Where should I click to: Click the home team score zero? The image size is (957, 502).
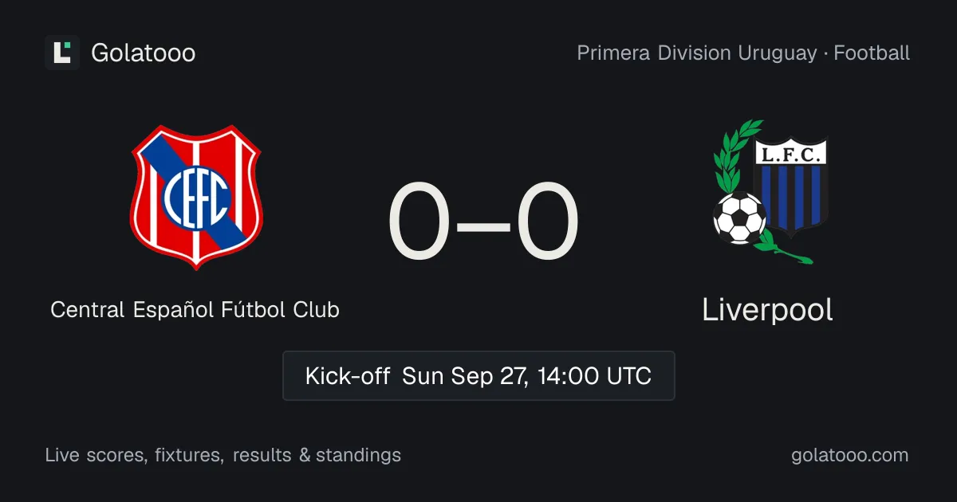tap(420, 222)
